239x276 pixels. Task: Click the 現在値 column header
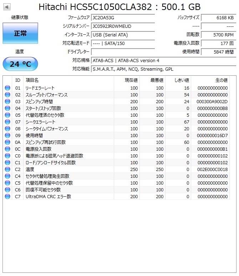point(127,80)
